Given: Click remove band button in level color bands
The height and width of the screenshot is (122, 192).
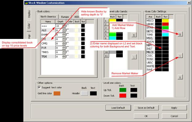Looking at the screenshot, I should pyautogui.click(x=134, y=57).
